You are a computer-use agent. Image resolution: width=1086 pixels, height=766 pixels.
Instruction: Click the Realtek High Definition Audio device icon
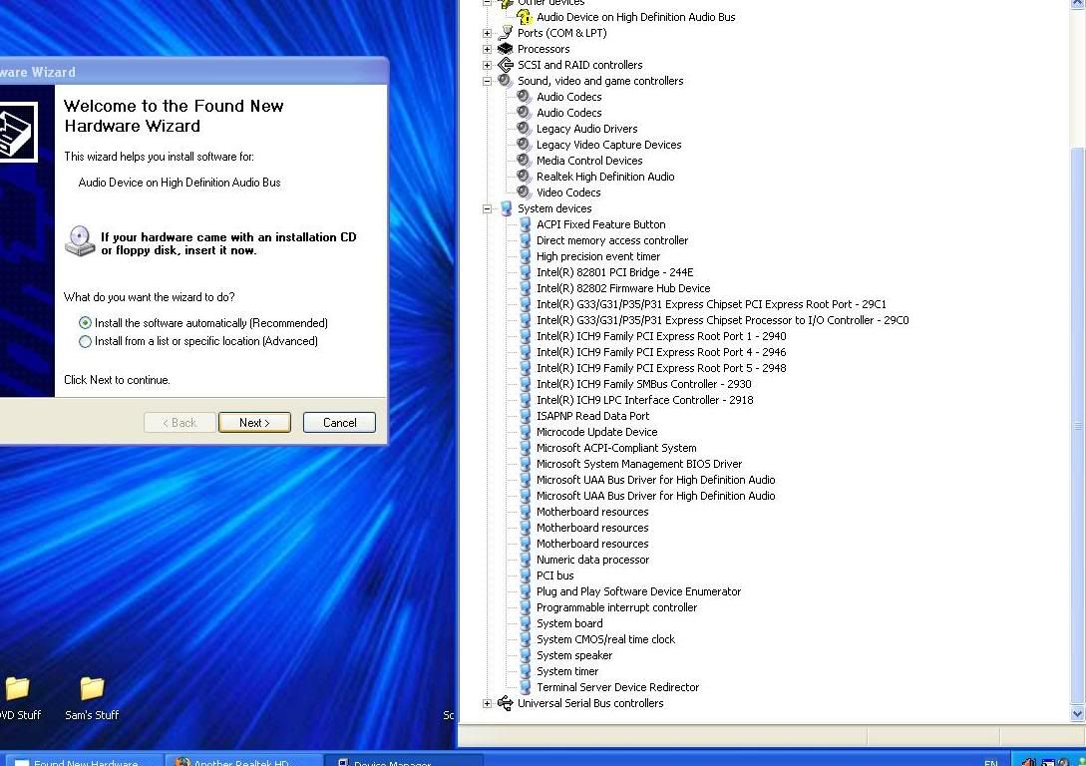[x=524, y=177]
